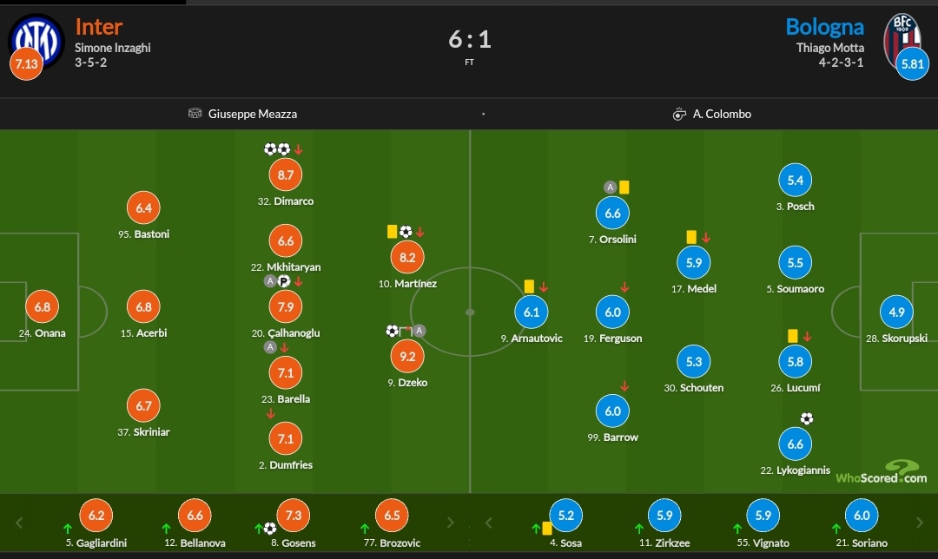
Task: Open the Inter team name link
Action: 99,27
